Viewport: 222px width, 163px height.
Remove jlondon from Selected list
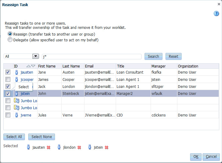pos(79,147)
